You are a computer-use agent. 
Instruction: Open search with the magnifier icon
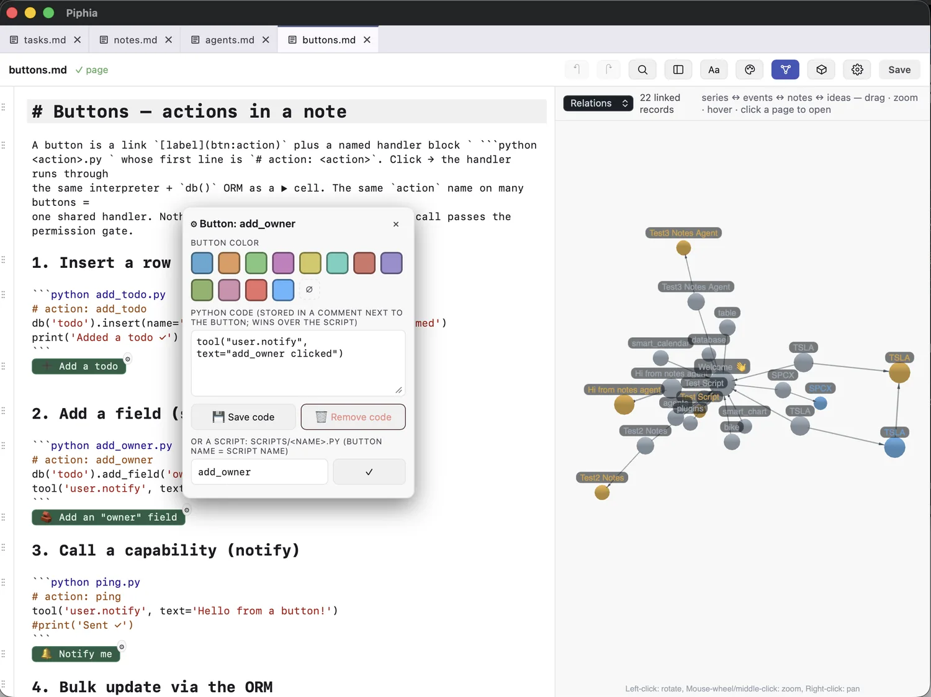pos(642,69)
